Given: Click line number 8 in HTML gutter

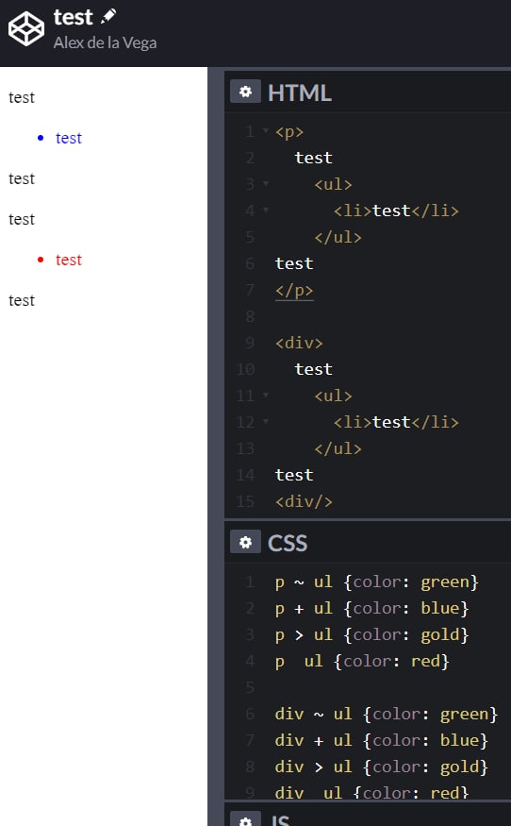Looking at the screenshot, I should (x=250, y=316).
